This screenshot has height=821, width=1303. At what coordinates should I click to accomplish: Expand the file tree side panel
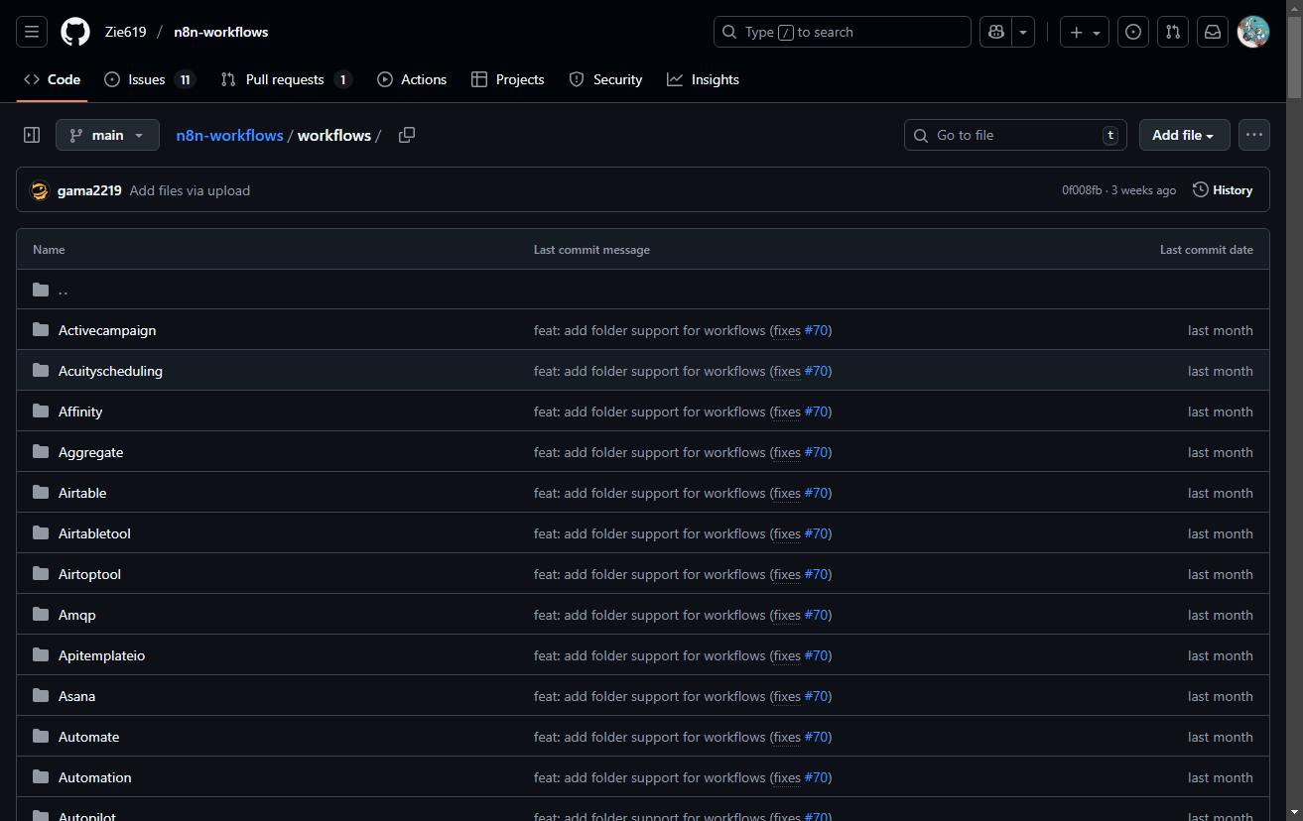32,135
